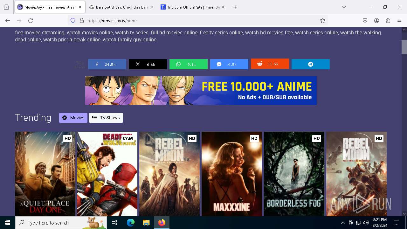
Task: Share on Facebook with 24.5k count
Action: tap(107, 64)
